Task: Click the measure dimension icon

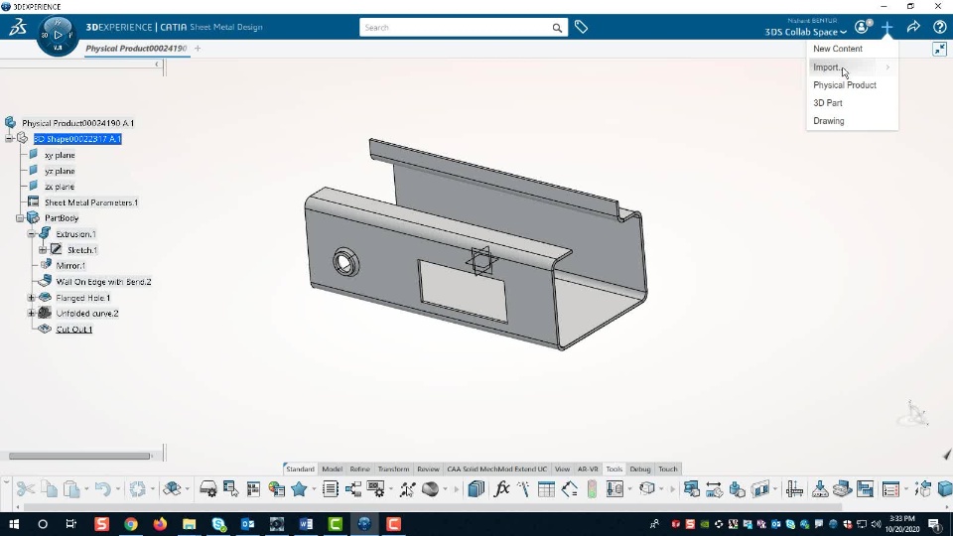Action: tap(794, 488)
